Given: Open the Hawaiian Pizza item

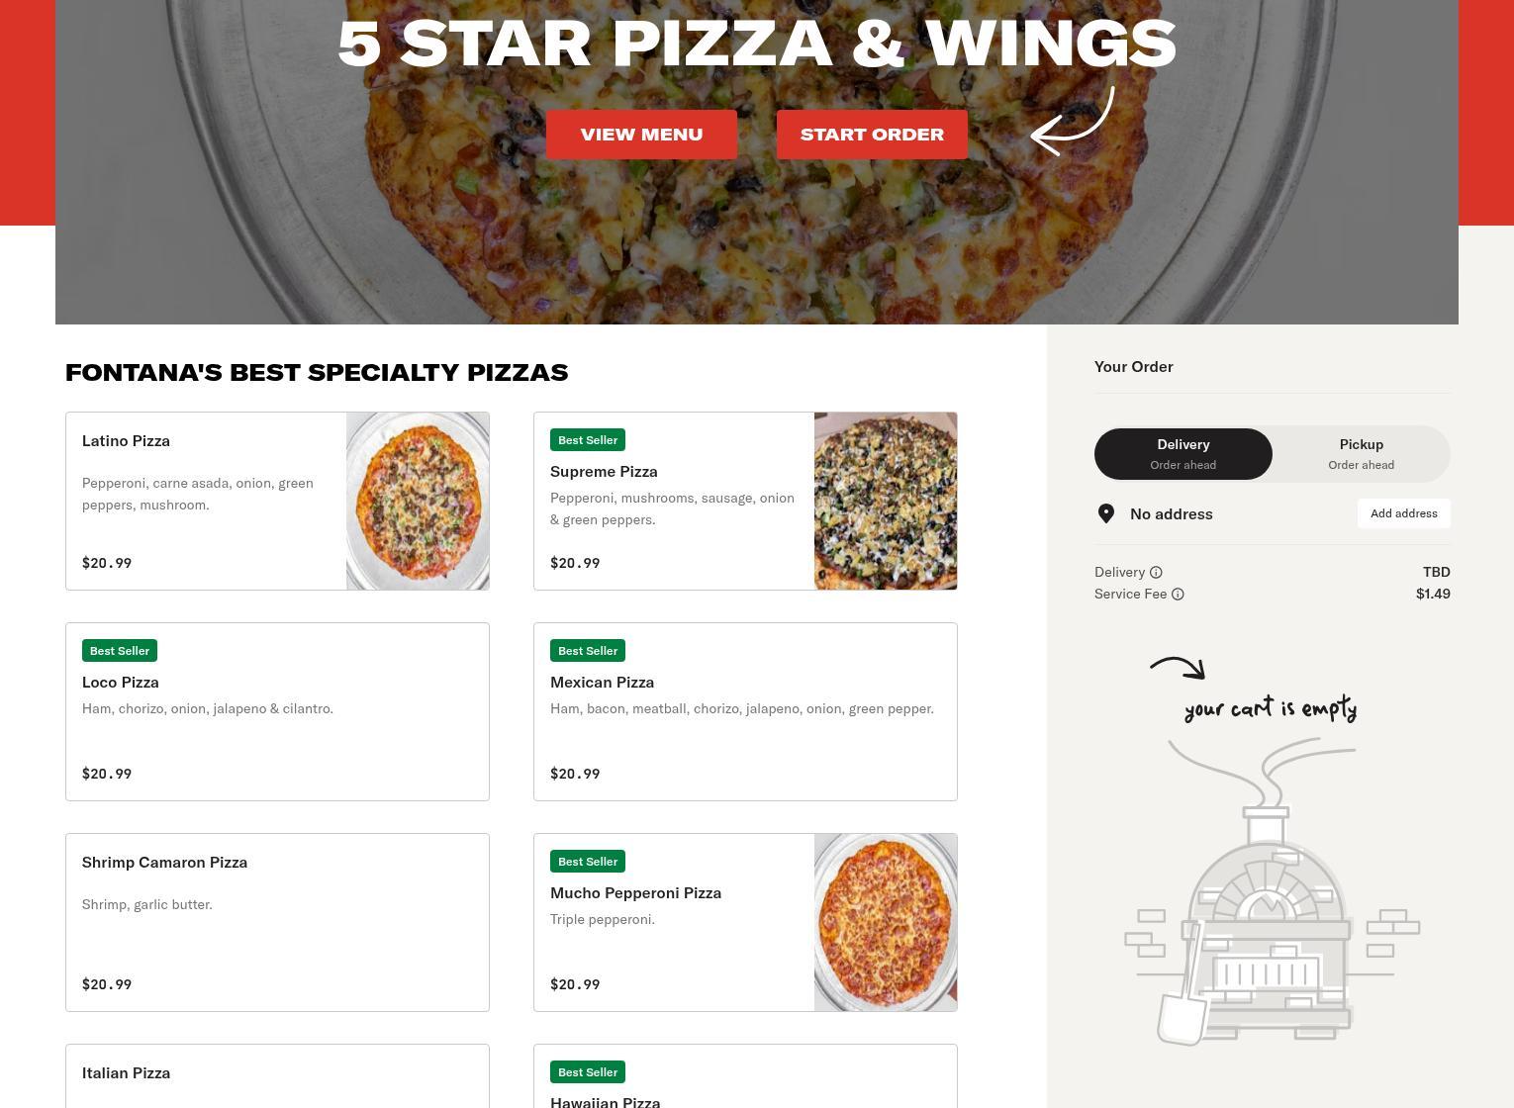Looking at the screenshot, I should point(745,1076).
